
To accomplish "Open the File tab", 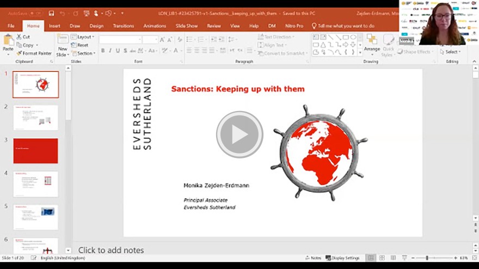I will pos(11,26).
